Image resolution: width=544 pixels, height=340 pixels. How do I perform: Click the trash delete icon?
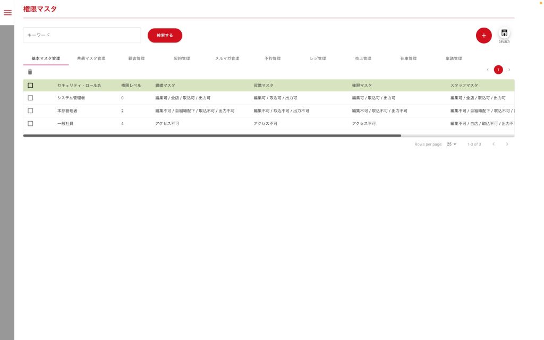pos(30,72)
